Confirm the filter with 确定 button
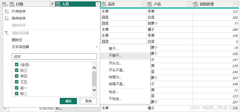The width and height of the screenshot is (240, 112). pyautogui.click(x=68, y=101)
